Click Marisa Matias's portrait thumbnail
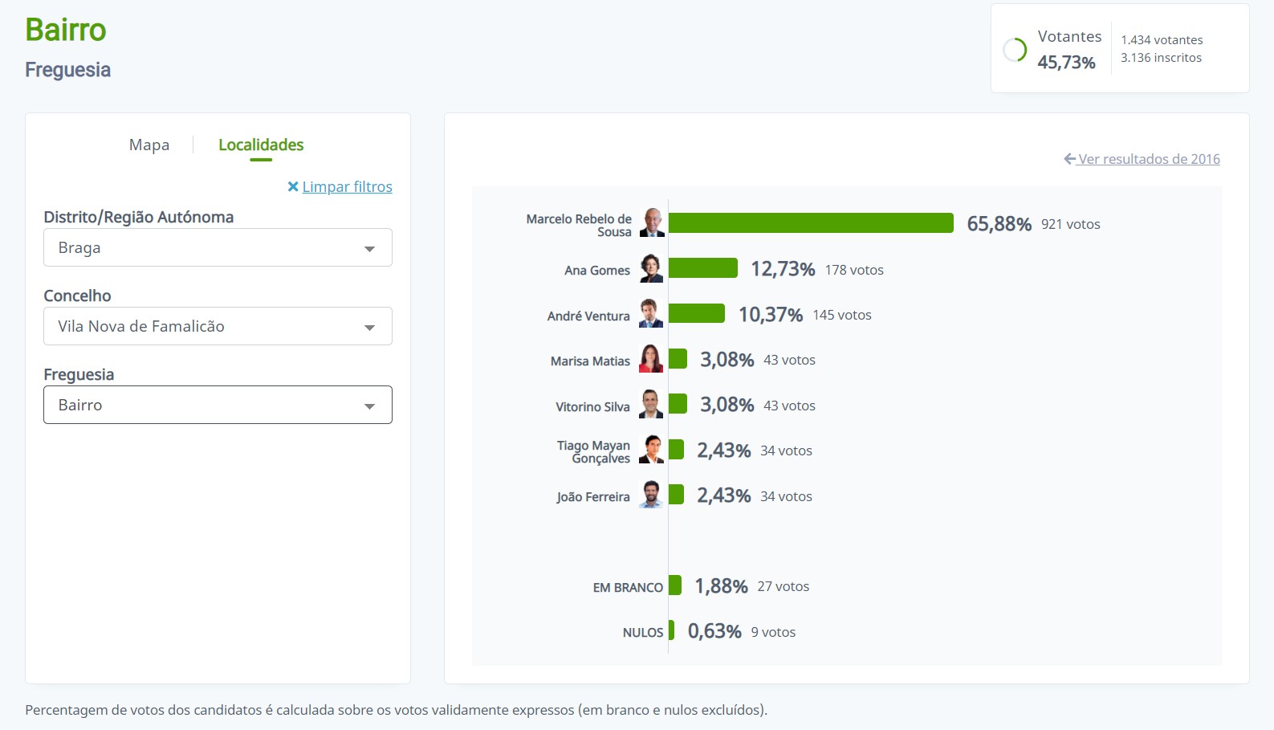The image size is (1274, 730). click(651, 360)
